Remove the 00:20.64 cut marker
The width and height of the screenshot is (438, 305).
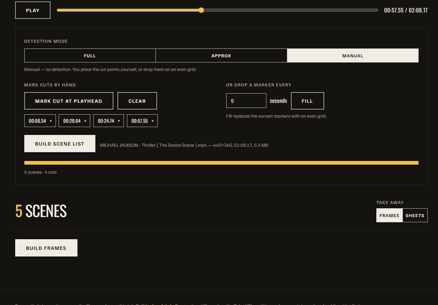(x=85, y=121)
